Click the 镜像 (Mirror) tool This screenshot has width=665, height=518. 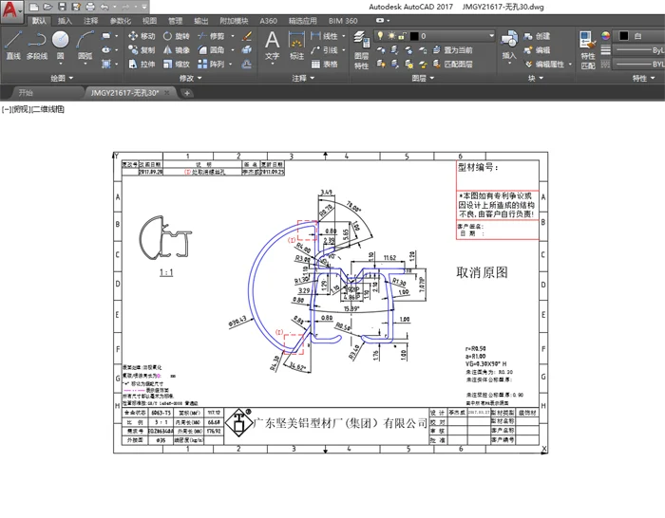176,50
